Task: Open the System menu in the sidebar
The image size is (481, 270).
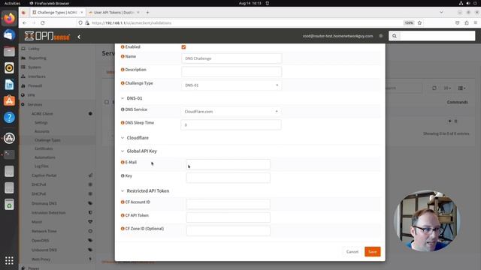Action: [x=35, y=67]
